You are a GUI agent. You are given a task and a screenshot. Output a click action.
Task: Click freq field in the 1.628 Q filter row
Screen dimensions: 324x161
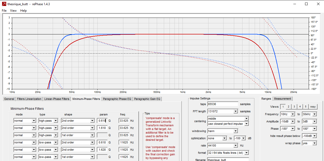click(x=124, y=150)
